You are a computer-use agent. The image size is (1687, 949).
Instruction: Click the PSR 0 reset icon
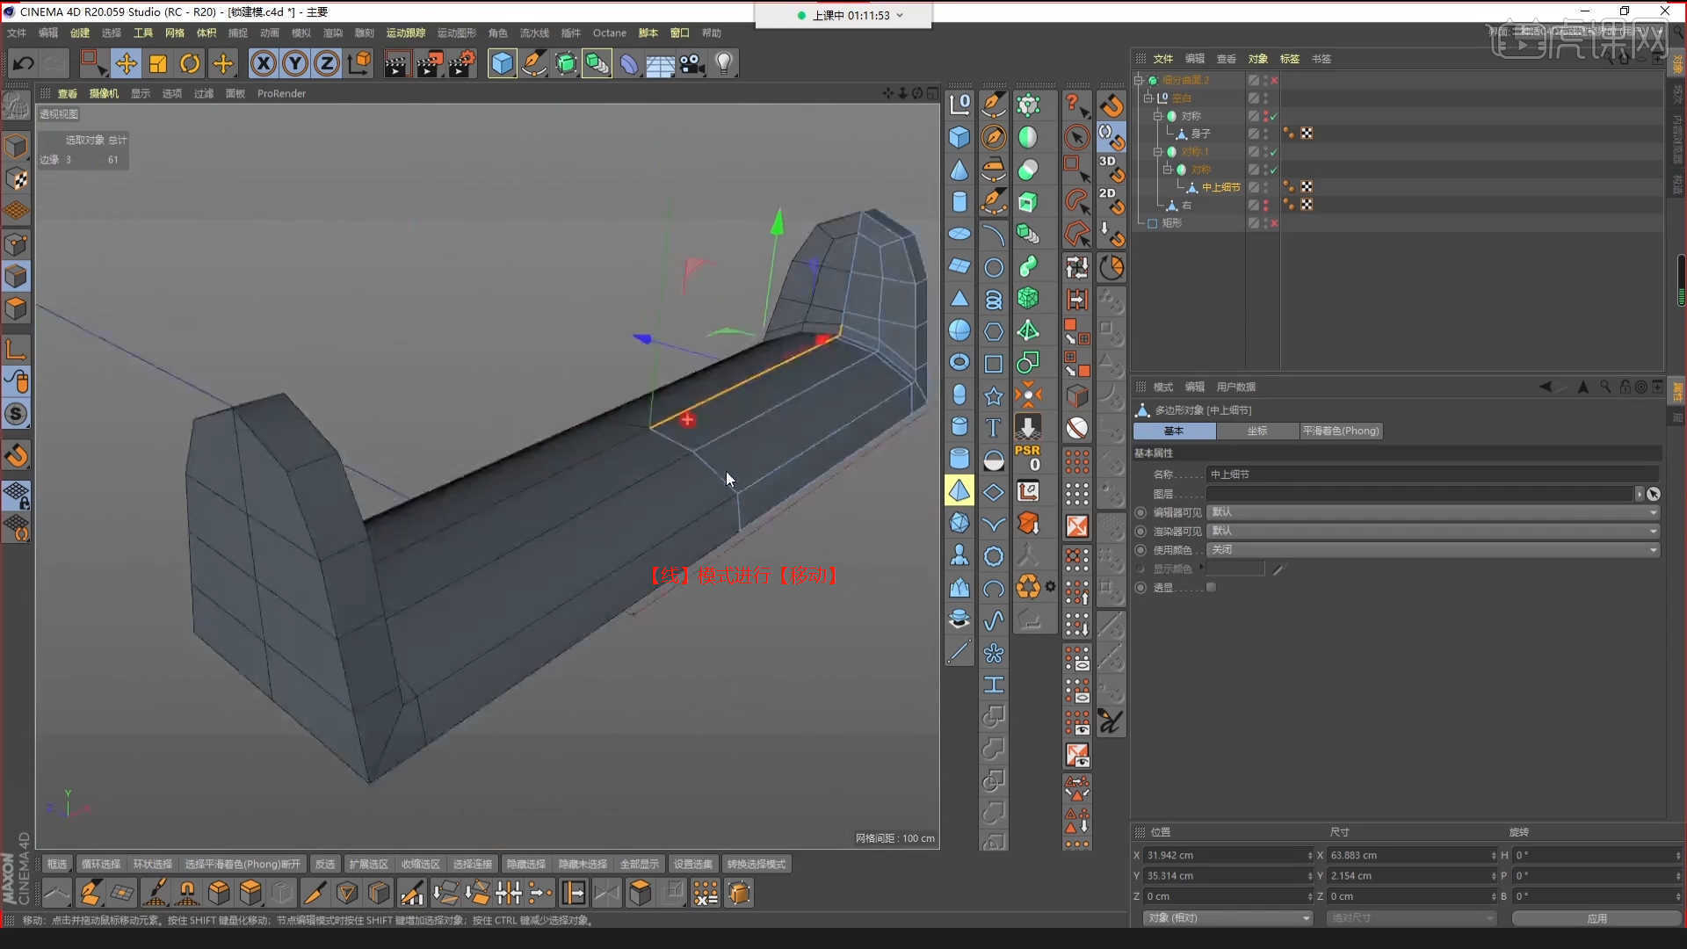tap(1027, 457)
